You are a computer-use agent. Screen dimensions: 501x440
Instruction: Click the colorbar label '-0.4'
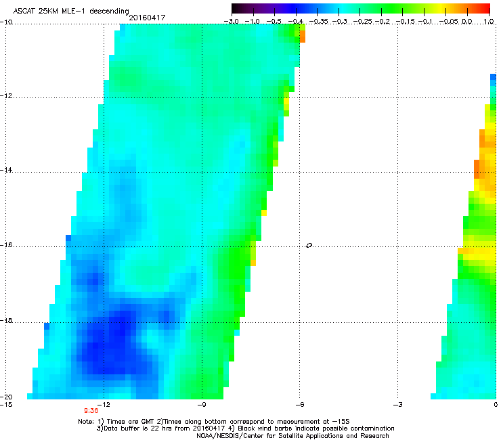click(296, 22)
